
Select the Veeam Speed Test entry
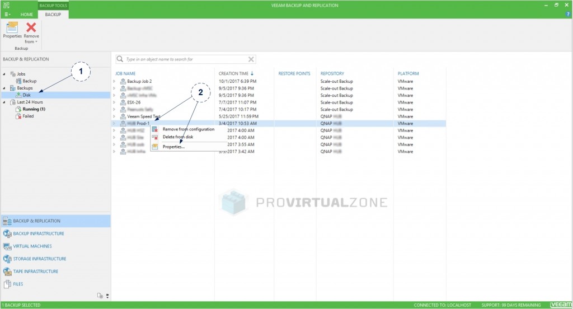pos(144,116)
